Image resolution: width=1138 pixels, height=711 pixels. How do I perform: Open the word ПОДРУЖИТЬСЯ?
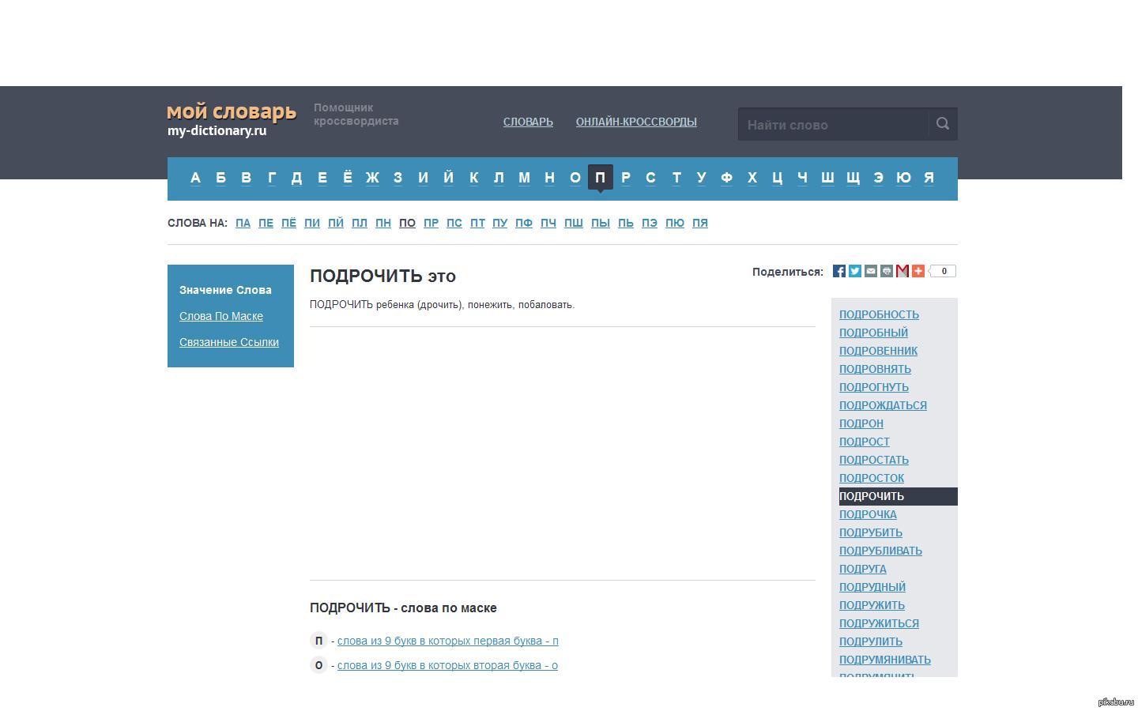click(879, 623)
